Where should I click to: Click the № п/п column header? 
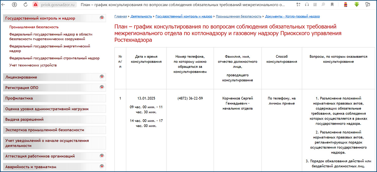(x=120, y=62)
